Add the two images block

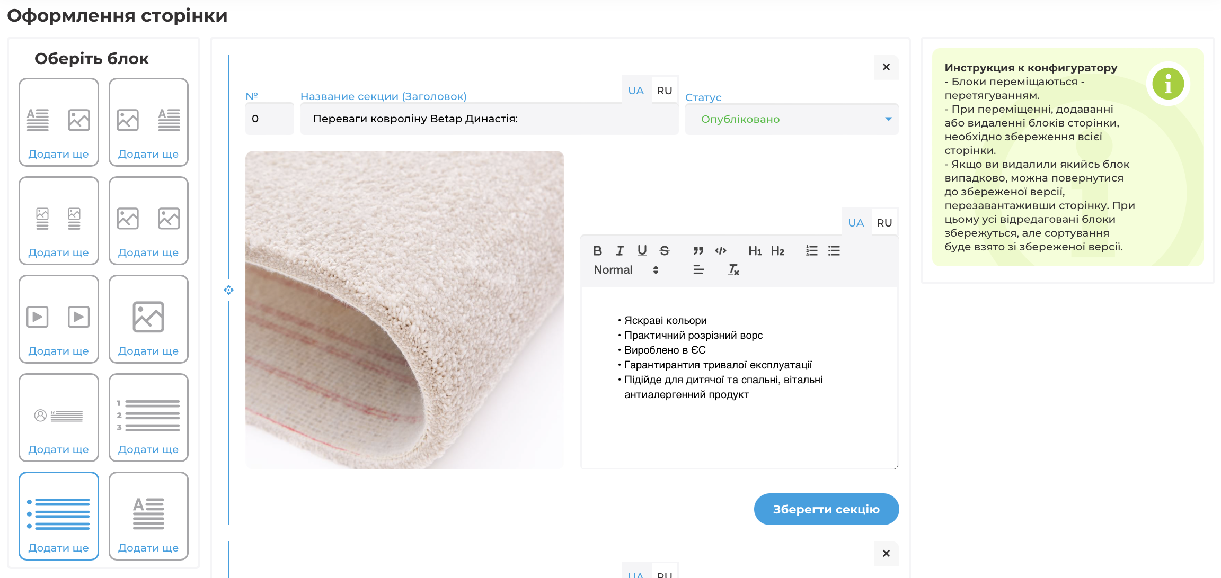pyautogui.click(x=148, y=221)
